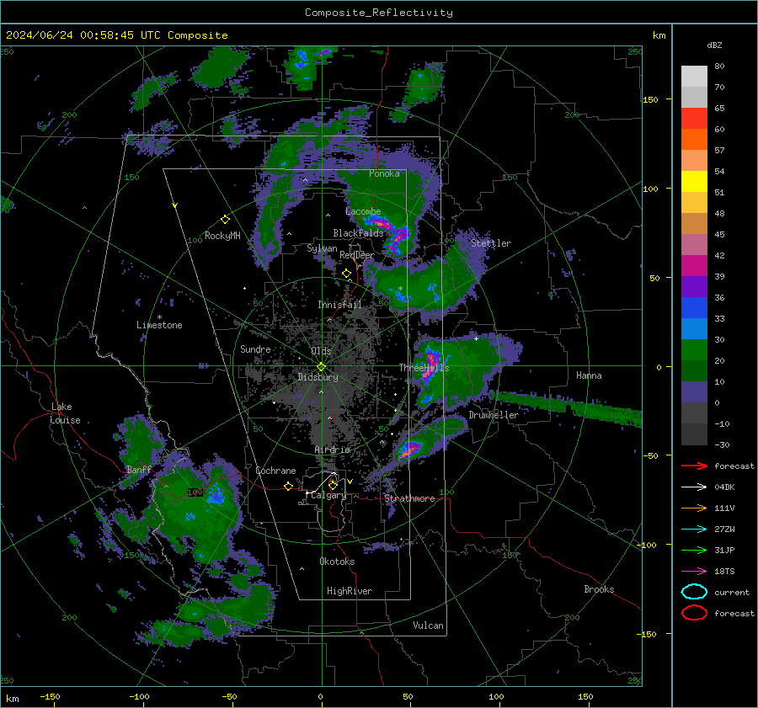Click the yellow diamond marker above Calgary label

(333, 485)
